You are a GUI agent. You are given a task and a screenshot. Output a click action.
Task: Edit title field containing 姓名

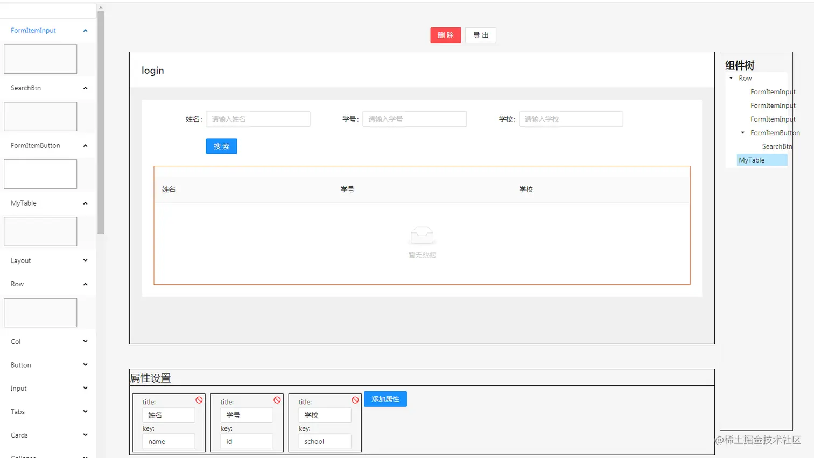pos(169,415)
